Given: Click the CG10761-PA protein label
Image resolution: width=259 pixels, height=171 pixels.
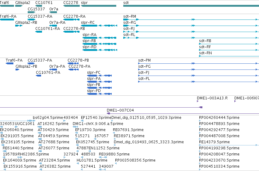Looking at the screenshot, I should coord(48,73).
